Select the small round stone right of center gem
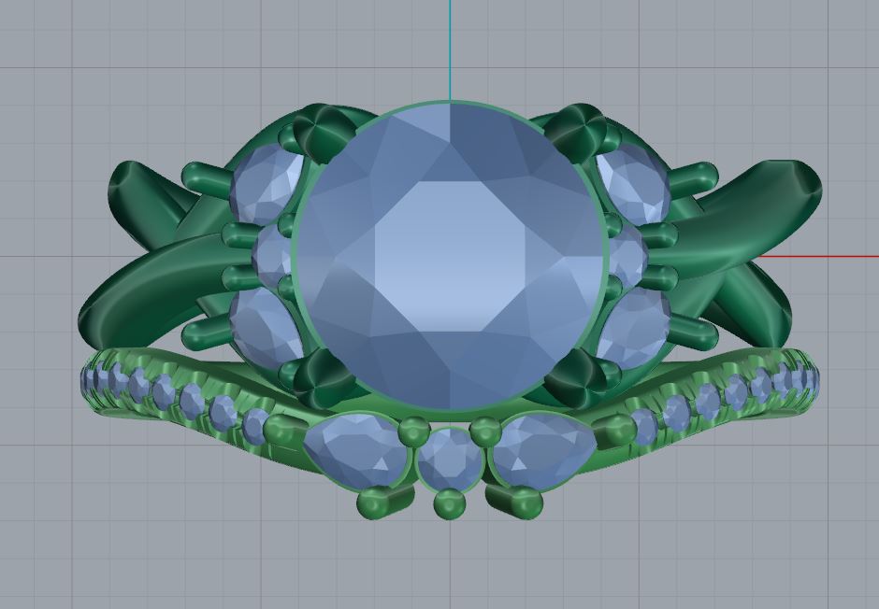This screenshot has height=609, width=879. click(627, 256)
